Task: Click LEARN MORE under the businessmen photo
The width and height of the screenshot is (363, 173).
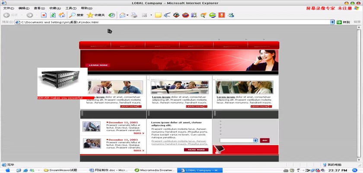Action: [x=131, y=106]
